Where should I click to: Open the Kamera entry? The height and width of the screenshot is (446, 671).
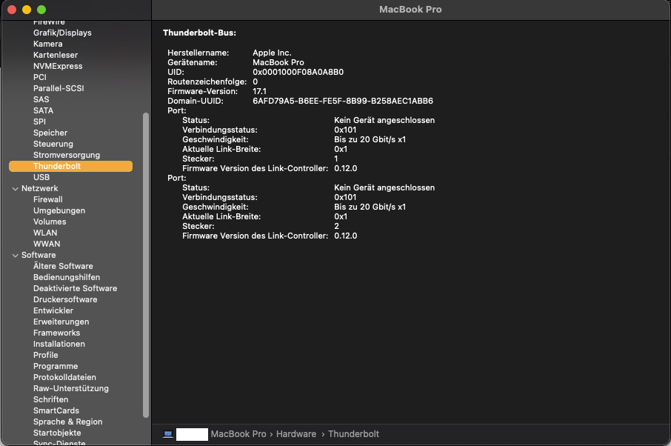(x=48, y=44)
